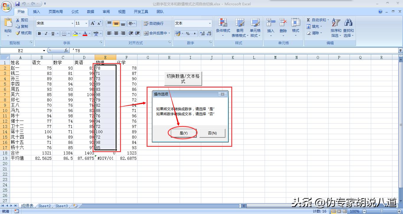This screenshot has width=403, height=214.
Task: Toggle bottom vertical alignment
Action: tap(123, 24)
